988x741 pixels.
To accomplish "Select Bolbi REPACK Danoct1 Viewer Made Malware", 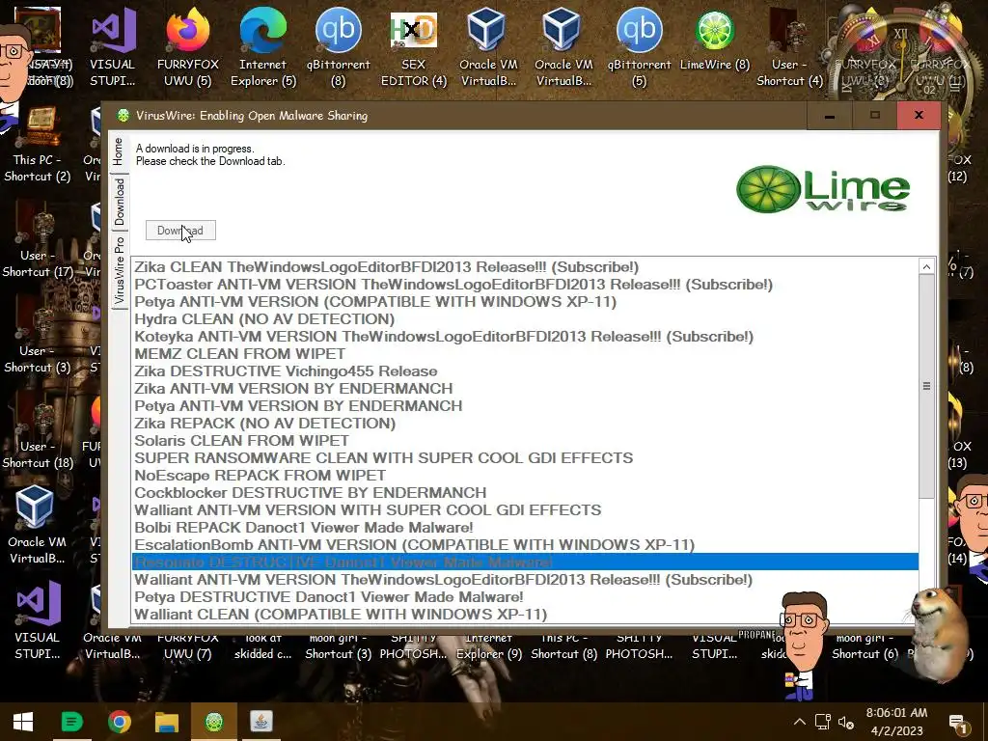I will pos(525,528).
